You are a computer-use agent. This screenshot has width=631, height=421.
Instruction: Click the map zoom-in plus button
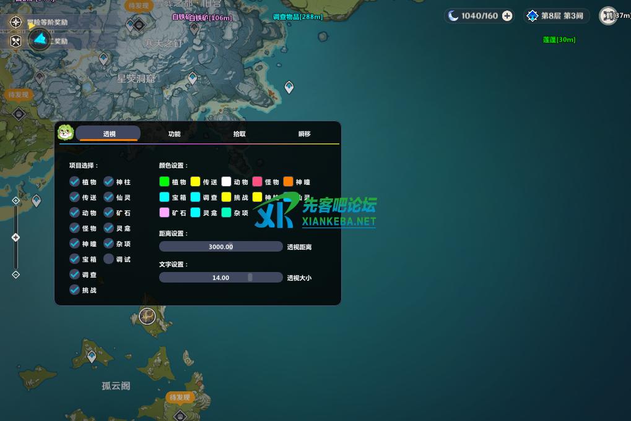pos(16,201)
